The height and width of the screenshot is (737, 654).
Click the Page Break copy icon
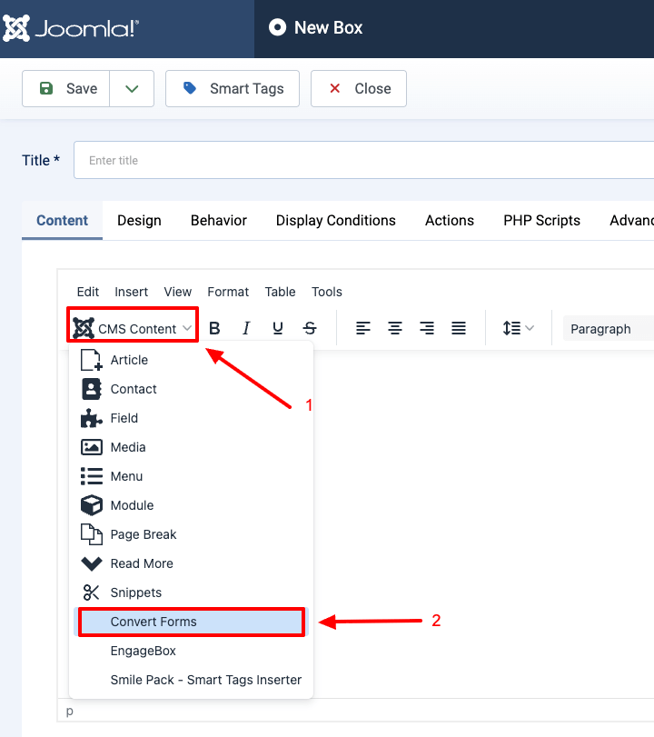[91, 534]
